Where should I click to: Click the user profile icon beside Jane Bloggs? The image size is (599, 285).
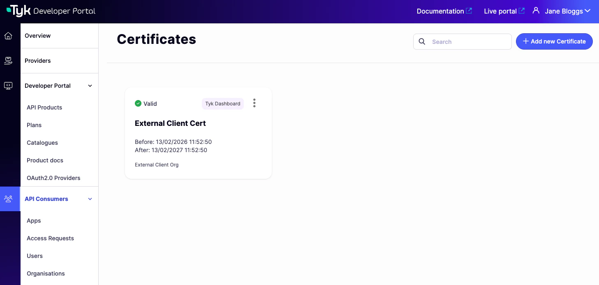click(536, 11)
